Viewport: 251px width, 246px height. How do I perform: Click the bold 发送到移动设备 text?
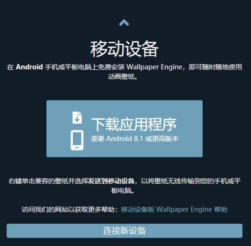pyautogui.click(x=111, y=181)
